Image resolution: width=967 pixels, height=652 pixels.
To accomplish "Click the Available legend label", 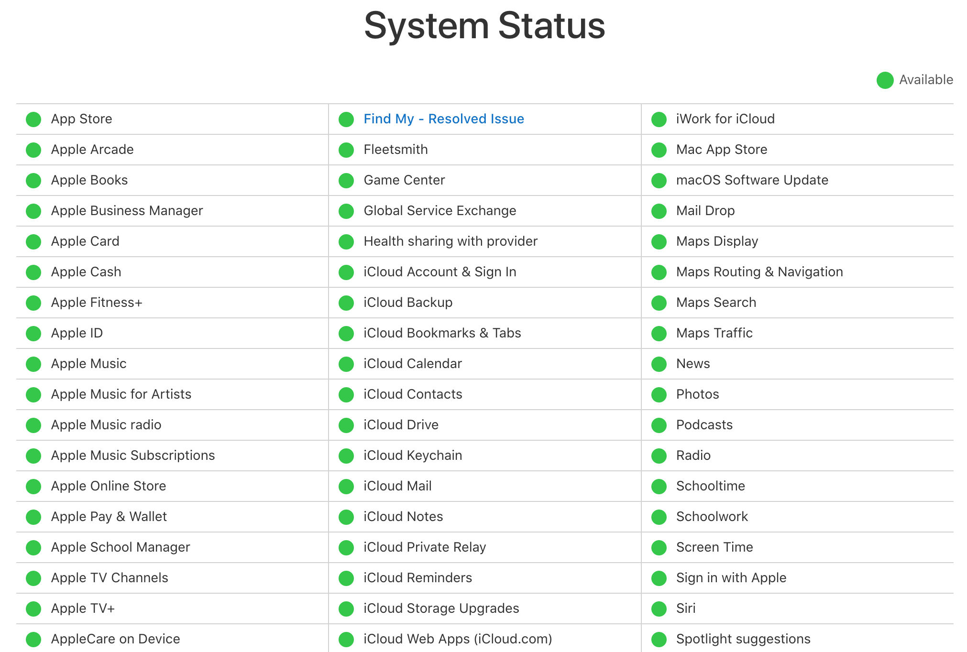I will pyautogui.click(x=926, y=80).
